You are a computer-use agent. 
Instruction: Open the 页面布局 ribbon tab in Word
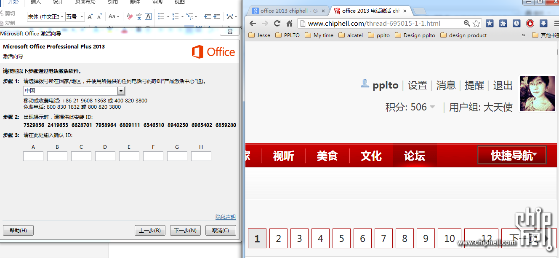coord(85,2)
